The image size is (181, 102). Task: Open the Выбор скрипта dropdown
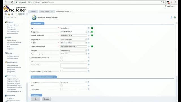coord(74,39)
